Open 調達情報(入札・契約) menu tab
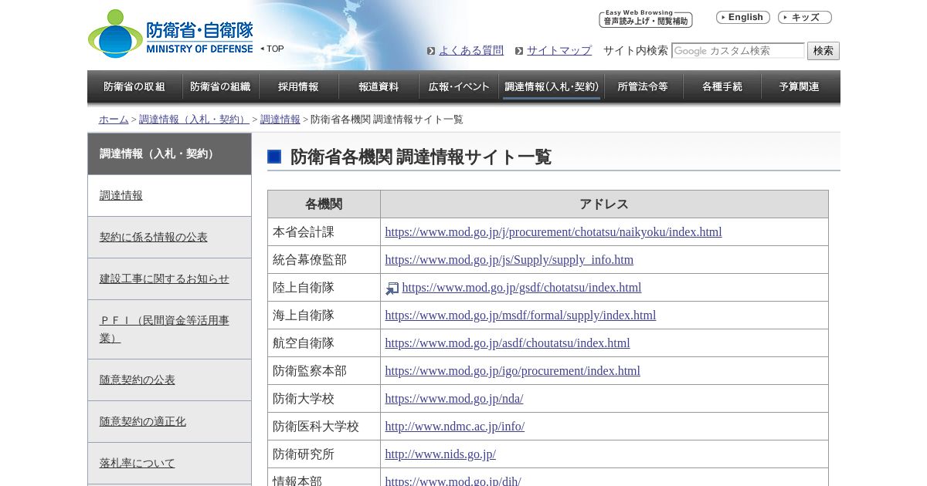 [552, 86]
